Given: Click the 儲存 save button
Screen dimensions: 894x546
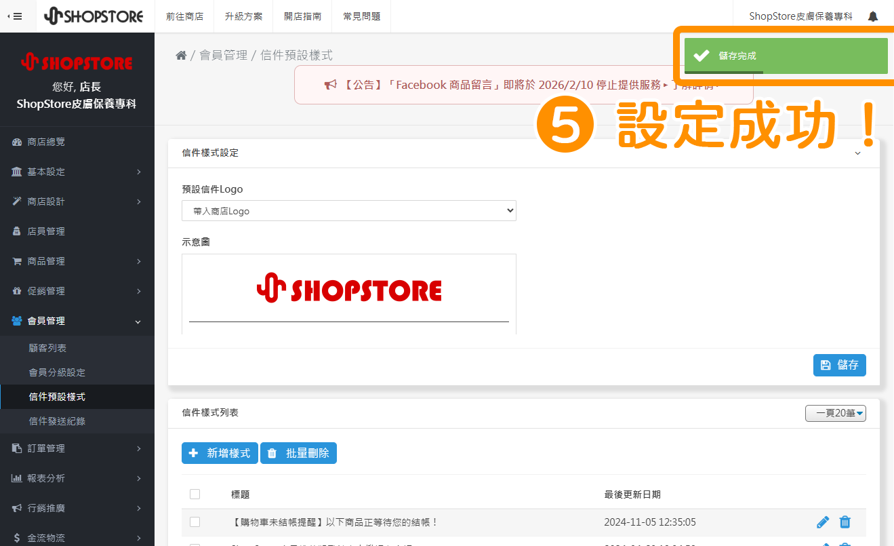Looking at the screenshot, I should [839, 365].
